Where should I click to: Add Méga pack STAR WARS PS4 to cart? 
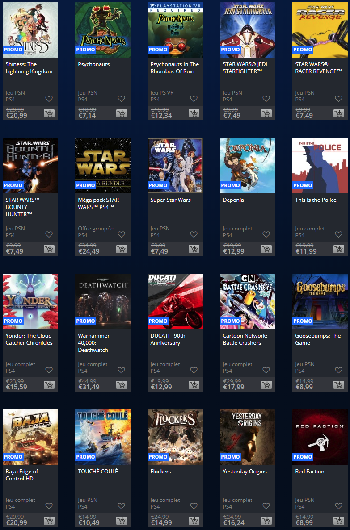point(121,249)
